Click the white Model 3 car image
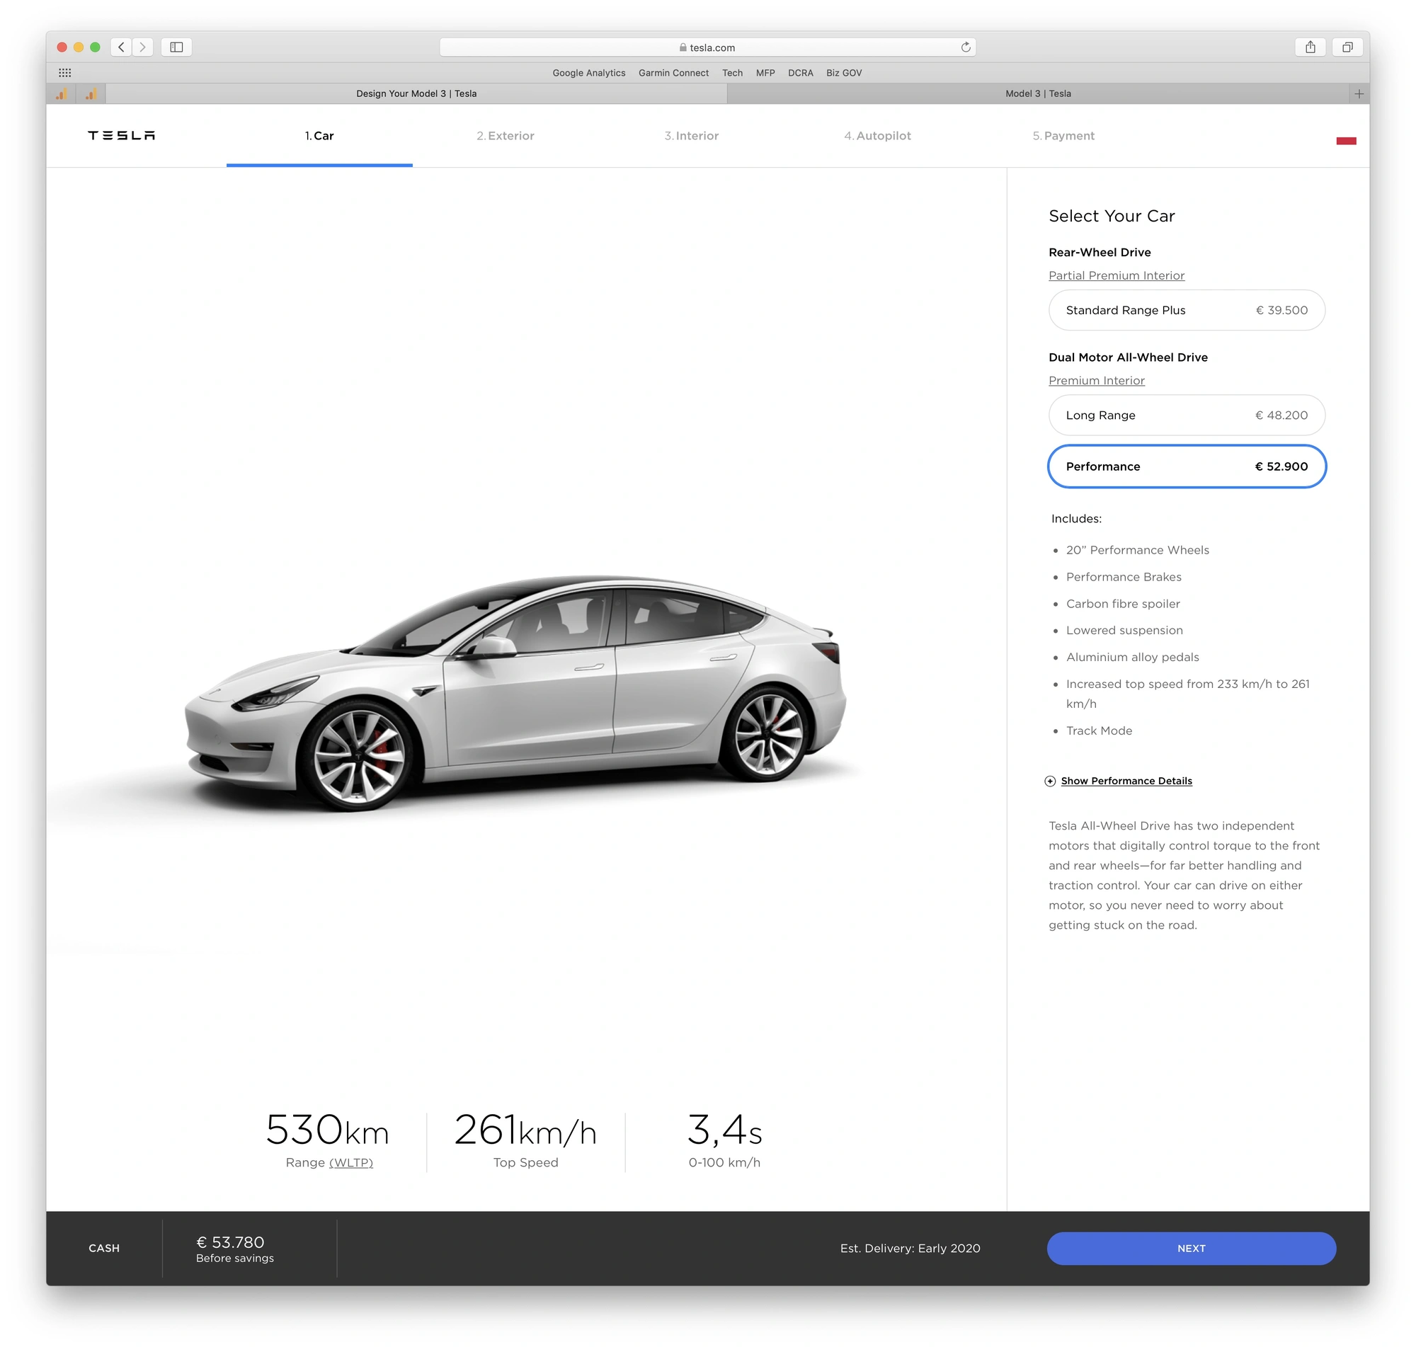 pyautogui.click(x=515, y=693)
